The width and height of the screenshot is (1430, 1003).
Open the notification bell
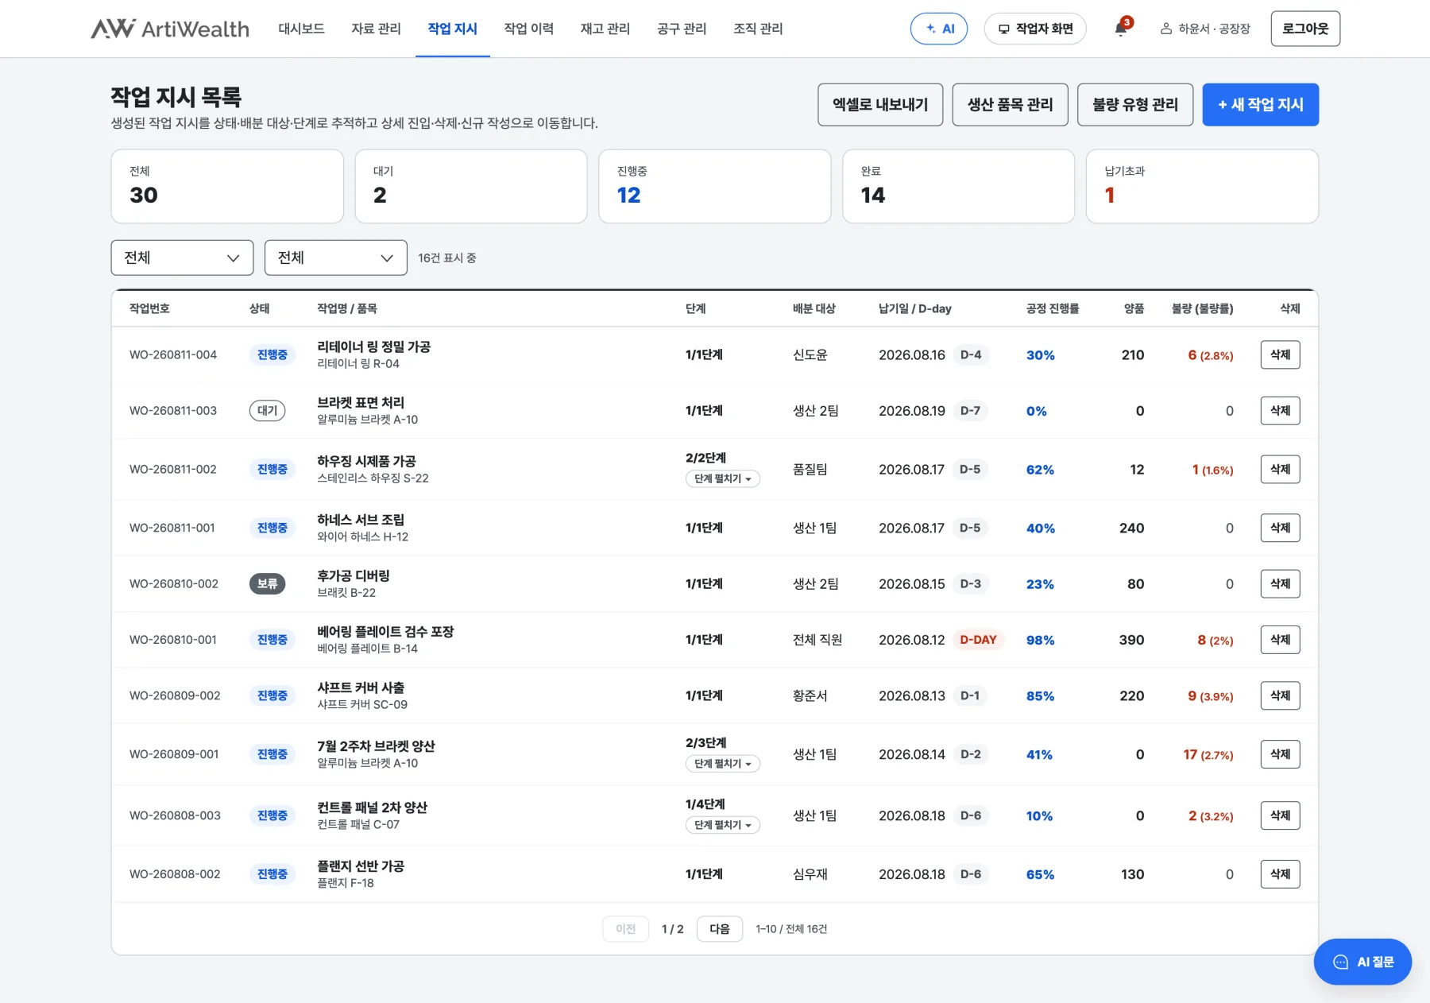[1121, 29]
